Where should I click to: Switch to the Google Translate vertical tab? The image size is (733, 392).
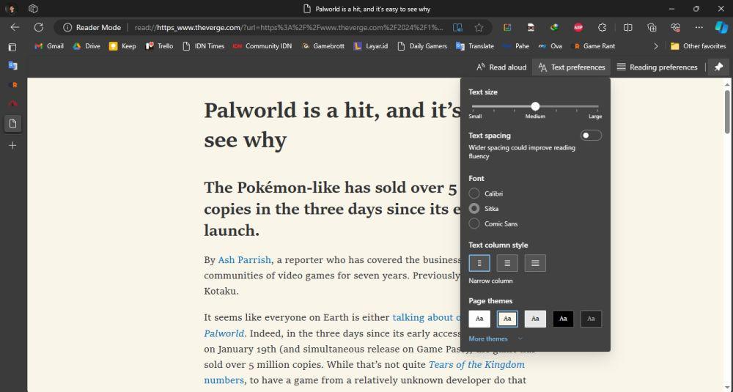pos(12,66)
